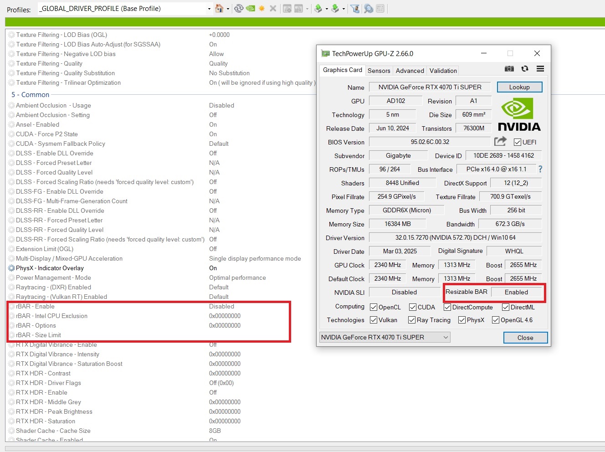The height and width of the screenshot is (452, 605).
Task: Click the add-application-to-profile window icon
Action: pos(287,8)
